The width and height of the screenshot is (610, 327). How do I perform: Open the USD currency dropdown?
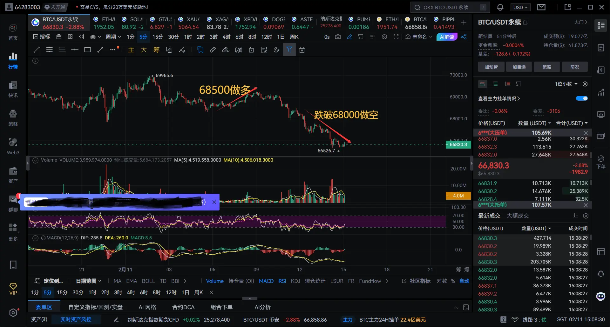[520, 7]
